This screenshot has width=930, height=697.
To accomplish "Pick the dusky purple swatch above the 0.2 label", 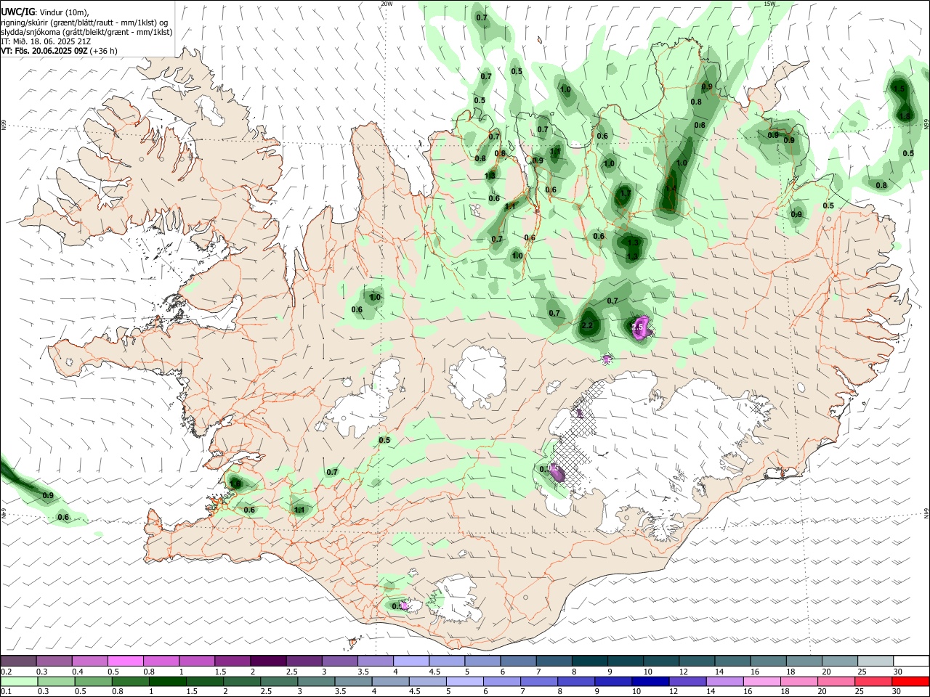I will [18, 661].
